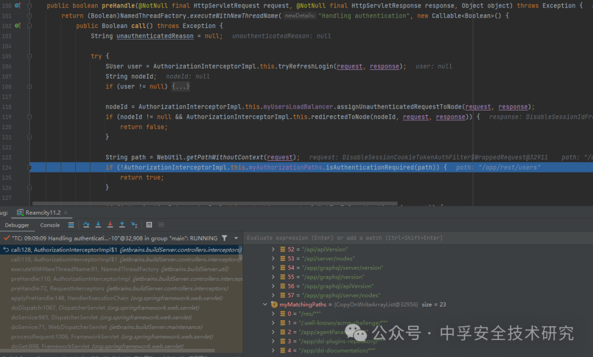Select frame applyPreHandle:148, HandlerExecutionChain
This screenshot has height=357, width=593.
pos(121,298)
